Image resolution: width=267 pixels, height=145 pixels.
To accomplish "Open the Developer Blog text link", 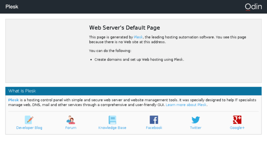I will coord(29,128).
